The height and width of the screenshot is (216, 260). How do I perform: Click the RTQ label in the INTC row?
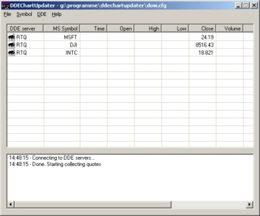pyautogui.click(x=22, y=53)
